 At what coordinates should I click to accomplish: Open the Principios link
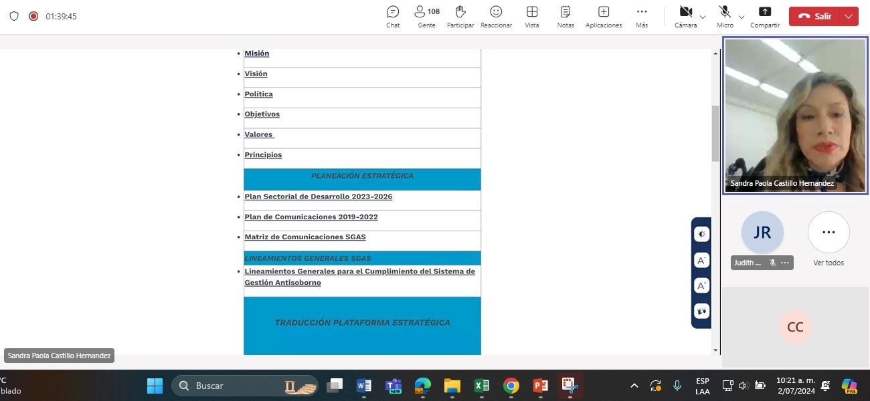[263, 155]
